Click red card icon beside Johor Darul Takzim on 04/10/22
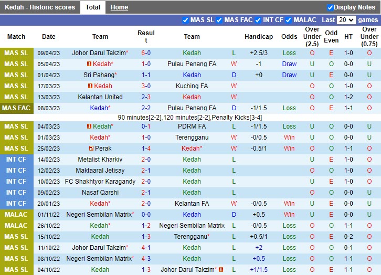This screenshot has width=381, height=275. (221, 270)
